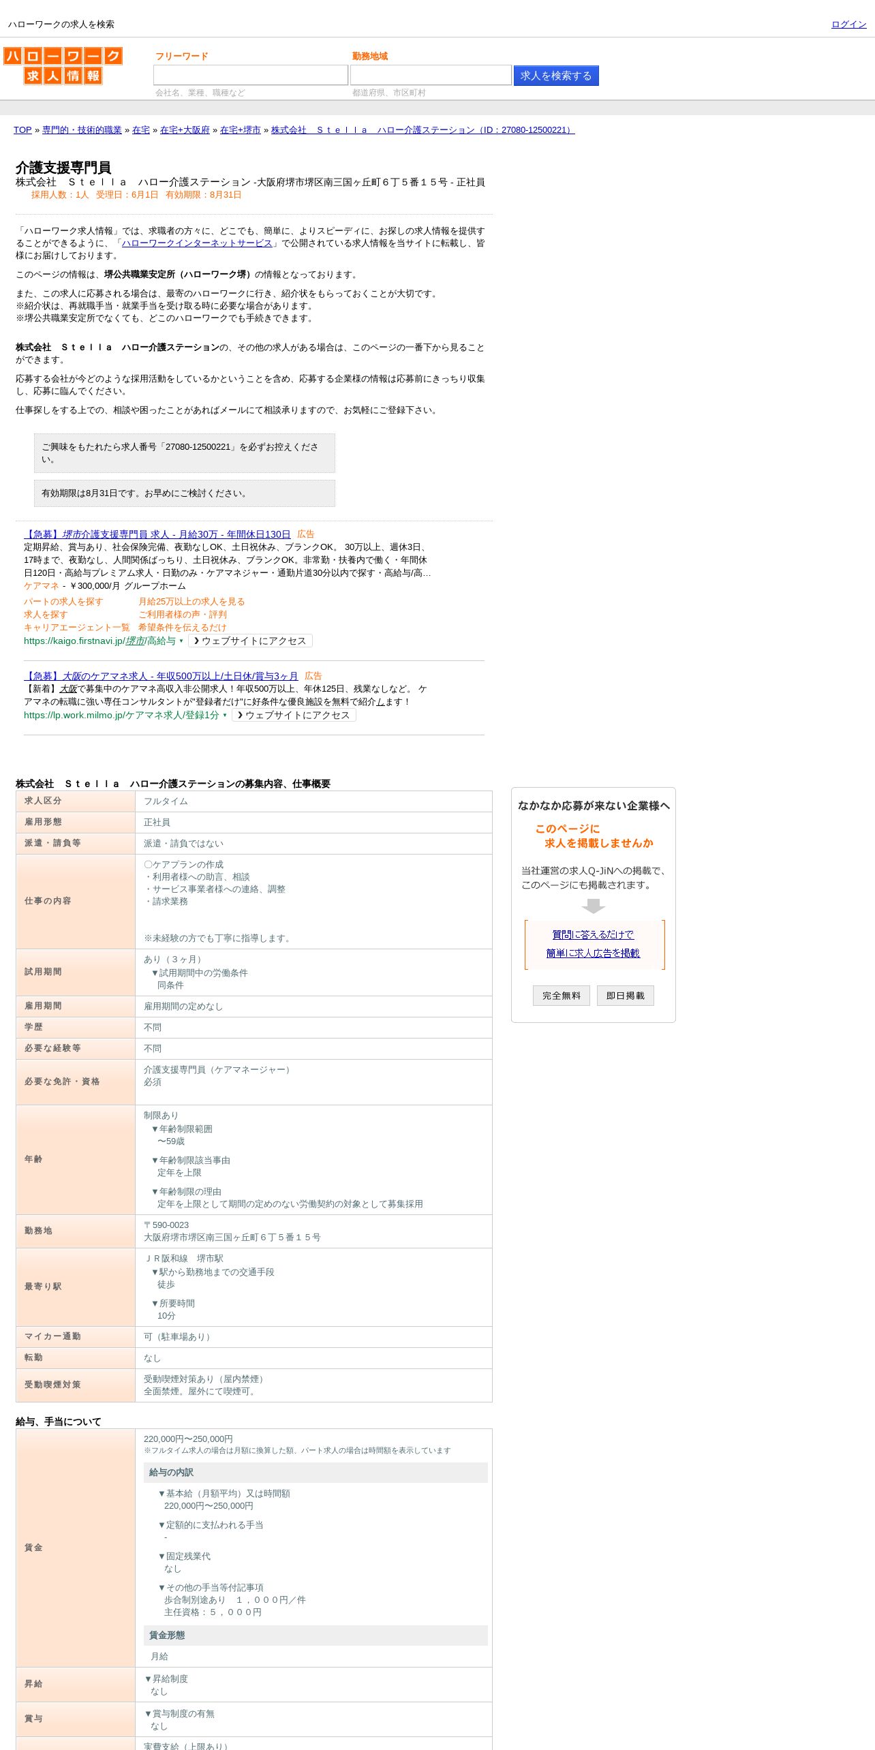Click the 介護支援専門員 heading
Image resolution: width=875 pixels, height=1750 pixels.
[x=63, y=168]
